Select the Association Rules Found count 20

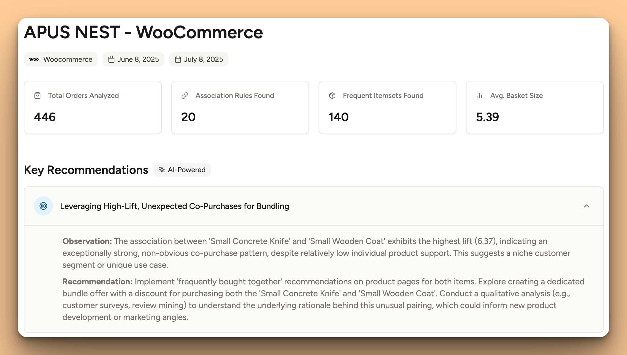[188, 117]
